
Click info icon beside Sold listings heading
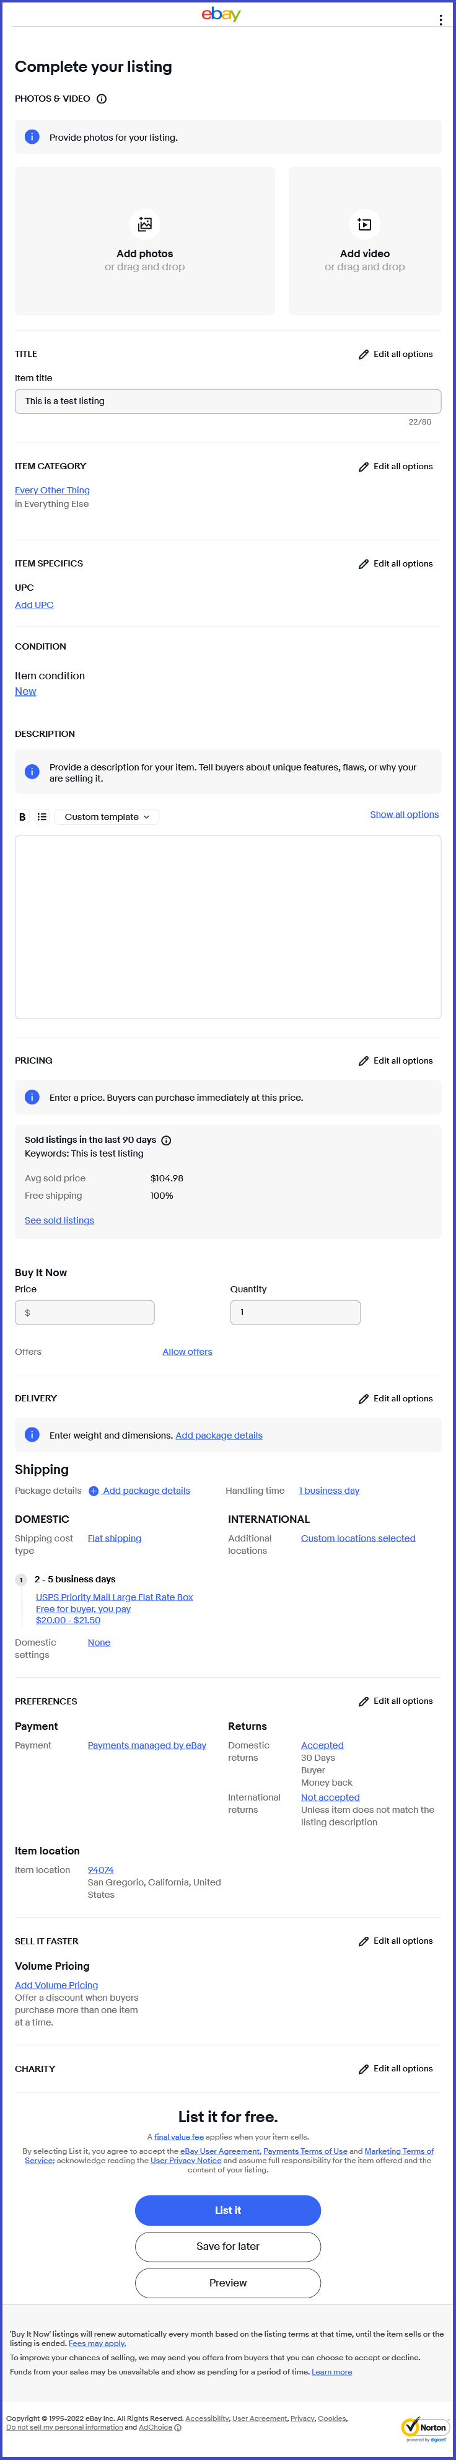(x=166, y=1140)
